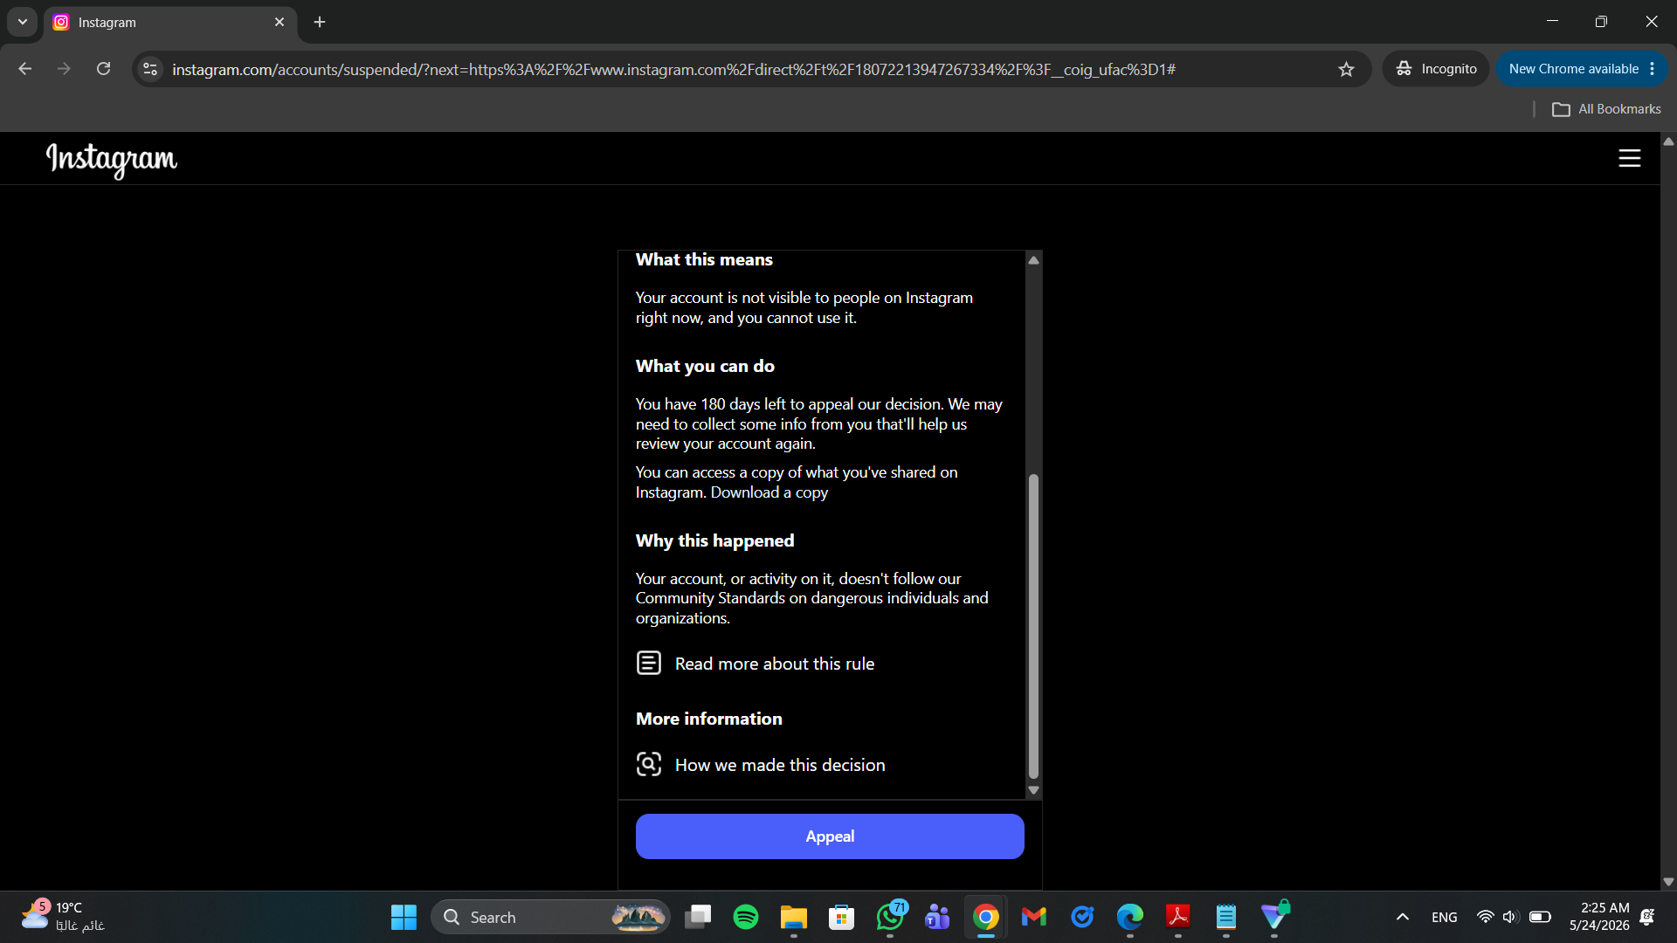
Task: Open Wi-Fi network settings icon
Action: [1485, 917]
